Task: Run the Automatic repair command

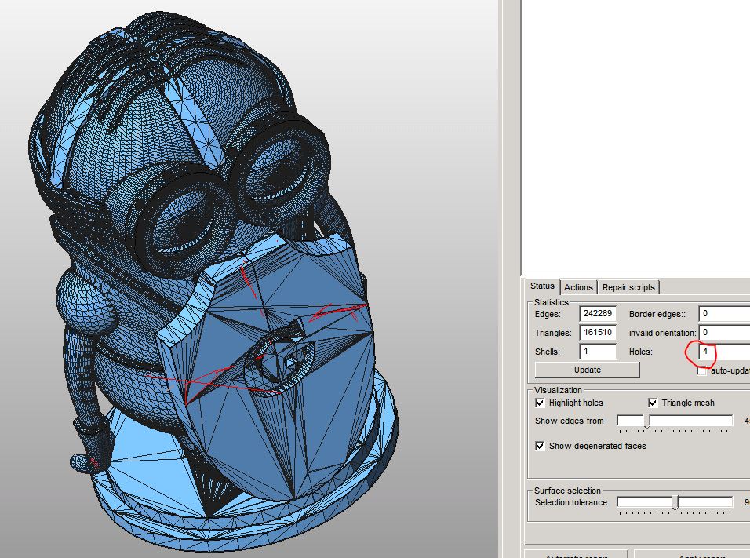Action: coord(576,554)
